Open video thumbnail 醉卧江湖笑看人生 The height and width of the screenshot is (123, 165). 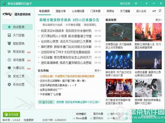coord(148,32)
